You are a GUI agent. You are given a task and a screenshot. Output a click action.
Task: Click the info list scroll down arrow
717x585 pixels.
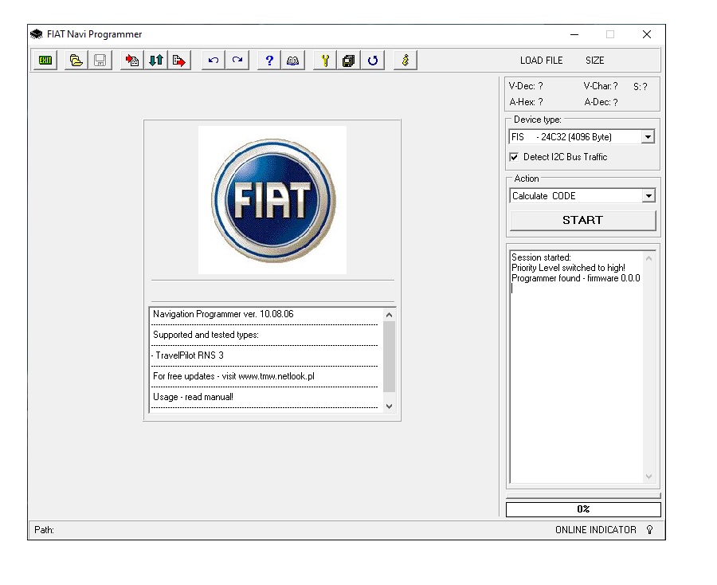389,406
